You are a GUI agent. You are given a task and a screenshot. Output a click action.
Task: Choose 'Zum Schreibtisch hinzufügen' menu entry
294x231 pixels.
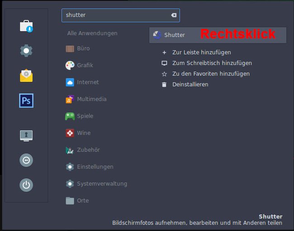(207, 63)
